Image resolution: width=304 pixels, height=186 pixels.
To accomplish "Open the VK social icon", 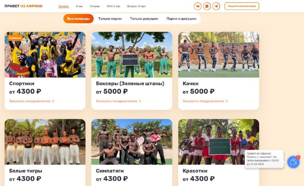I will click(197, 6).
